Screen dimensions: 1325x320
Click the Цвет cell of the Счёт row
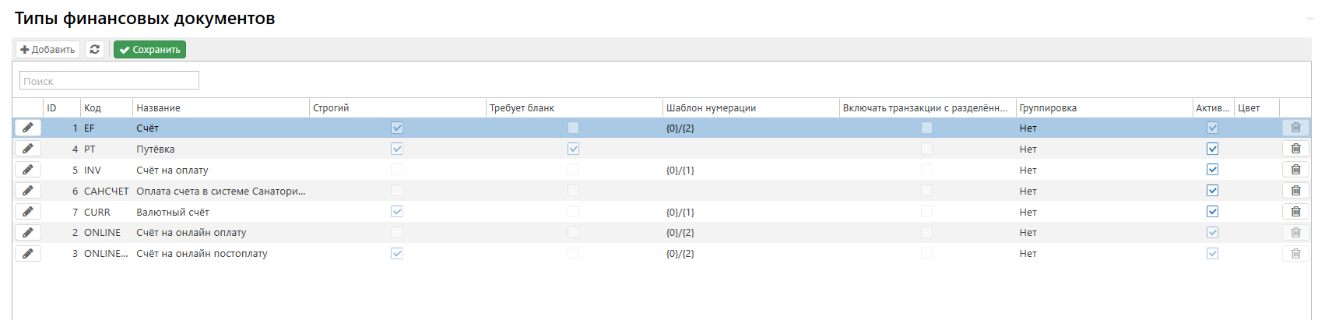[x=1256, y=128]
